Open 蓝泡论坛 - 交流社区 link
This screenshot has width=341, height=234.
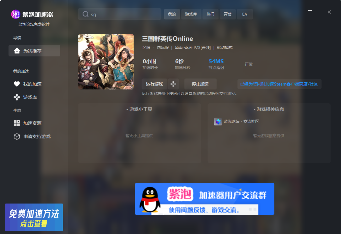[x=241, y=121]
